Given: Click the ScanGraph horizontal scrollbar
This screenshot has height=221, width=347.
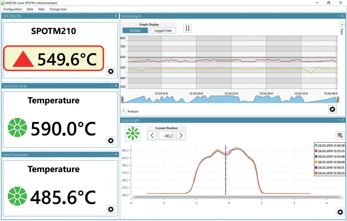Looking at the screenshot, I should click(237, 197).
